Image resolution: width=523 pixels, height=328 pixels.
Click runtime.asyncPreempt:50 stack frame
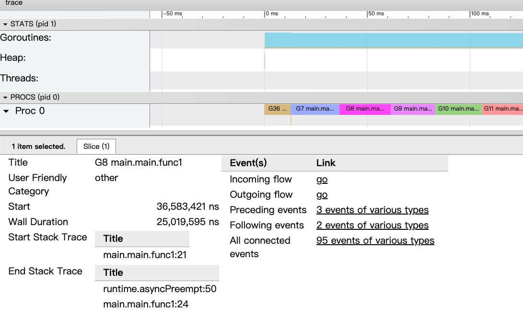(x=160, y=289)
